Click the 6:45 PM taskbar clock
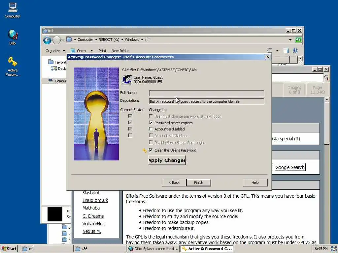This screenshot has height=253, width=338. (x=321, y=249)
